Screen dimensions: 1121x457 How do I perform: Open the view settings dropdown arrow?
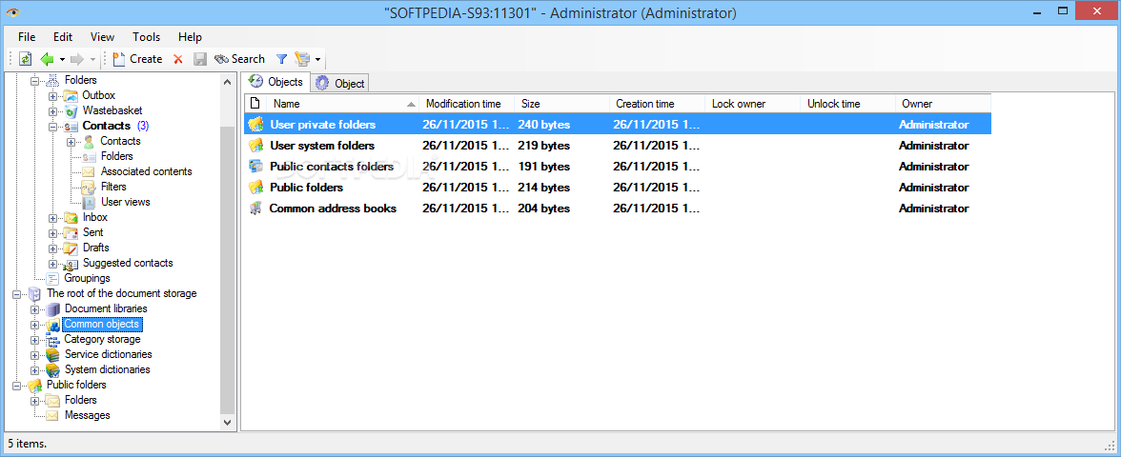[317, 59]
